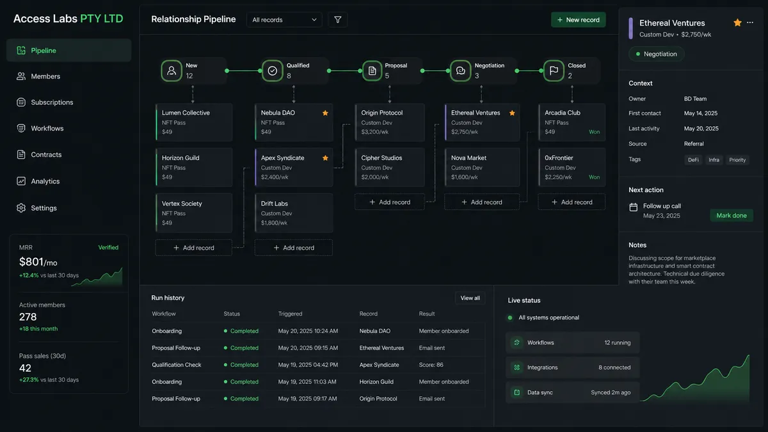Select the Infra tag
768x432 pixels.
tap(714, 160)
